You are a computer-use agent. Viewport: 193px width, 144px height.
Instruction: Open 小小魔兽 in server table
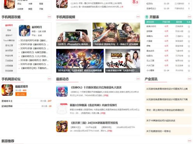(x=151, y=70)
